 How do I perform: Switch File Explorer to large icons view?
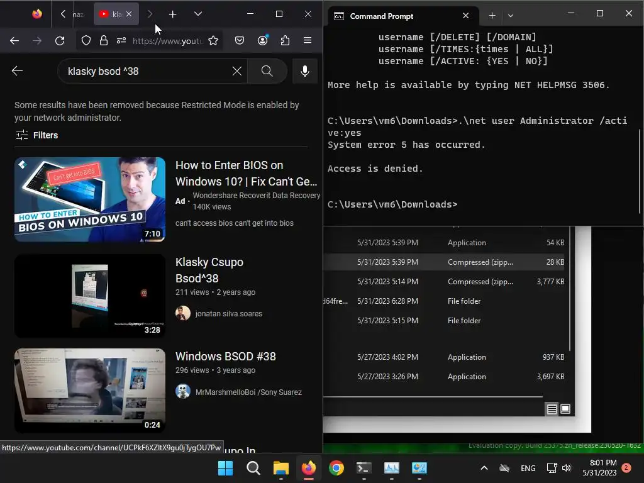click(x=565, y=409)
